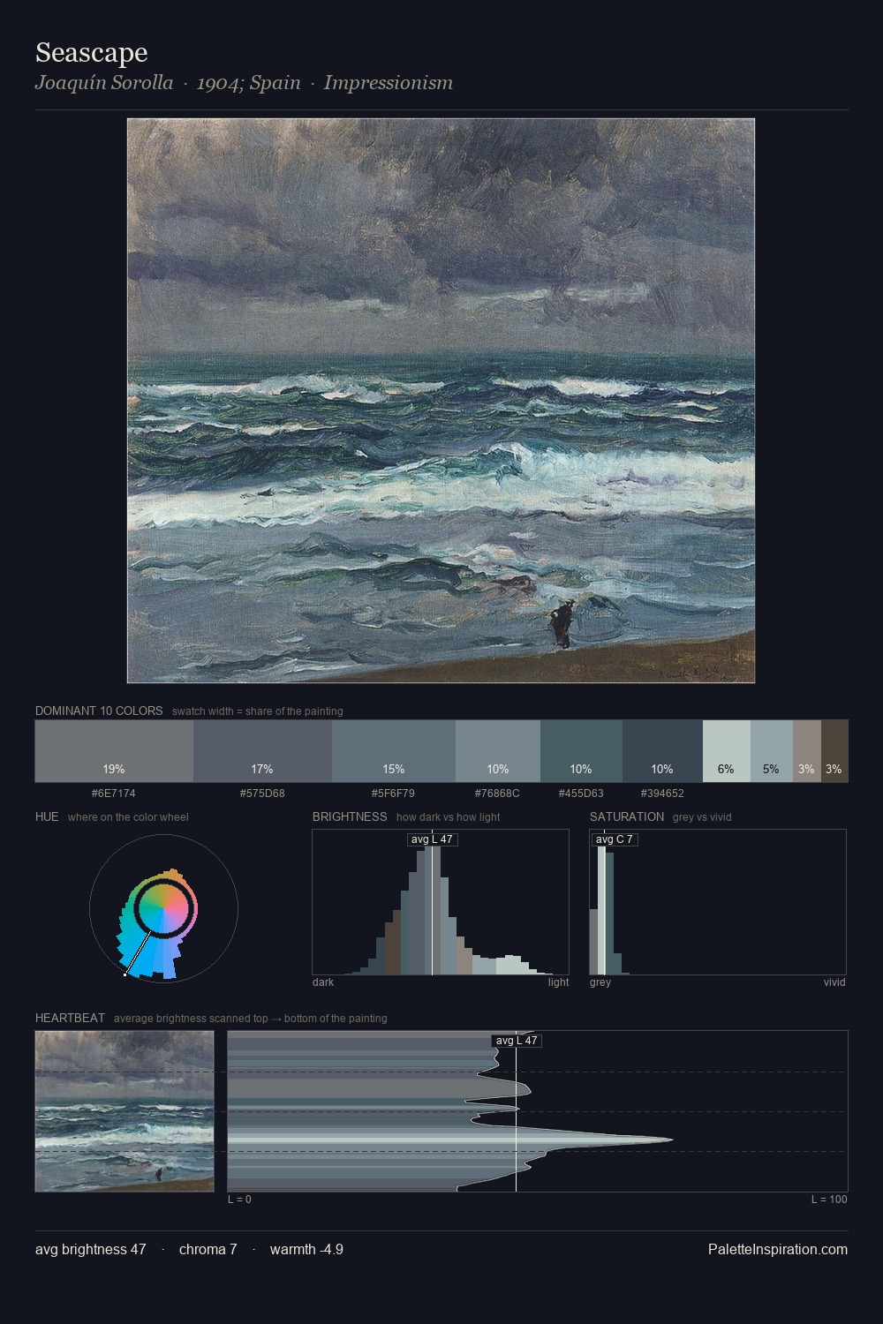Screen dimensions: 883x1324
Task: Click the heartbeat brightness scan chart
Action: pyautogui.click(x=538, y=1111)
